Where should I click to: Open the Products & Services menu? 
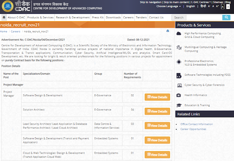[x=40, y=17]
